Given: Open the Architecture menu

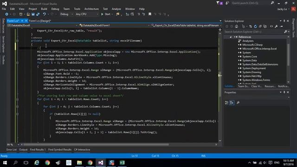Looking at the screenshot, I should (x=91, y=9).
